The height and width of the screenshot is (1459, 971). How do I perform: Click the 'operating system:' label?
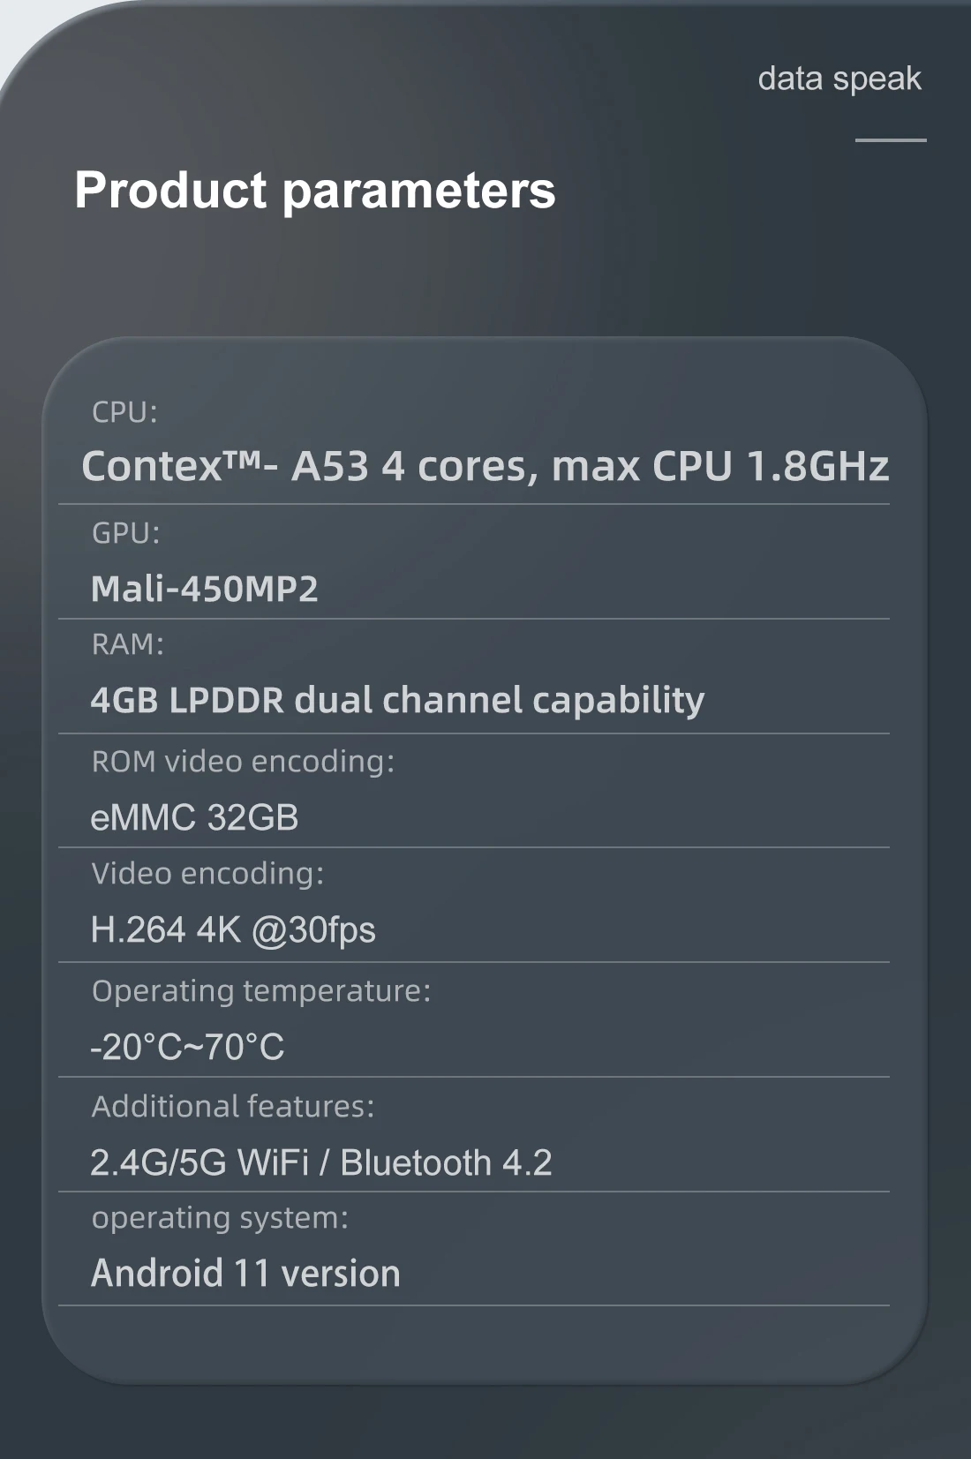tap(220, 1218)
